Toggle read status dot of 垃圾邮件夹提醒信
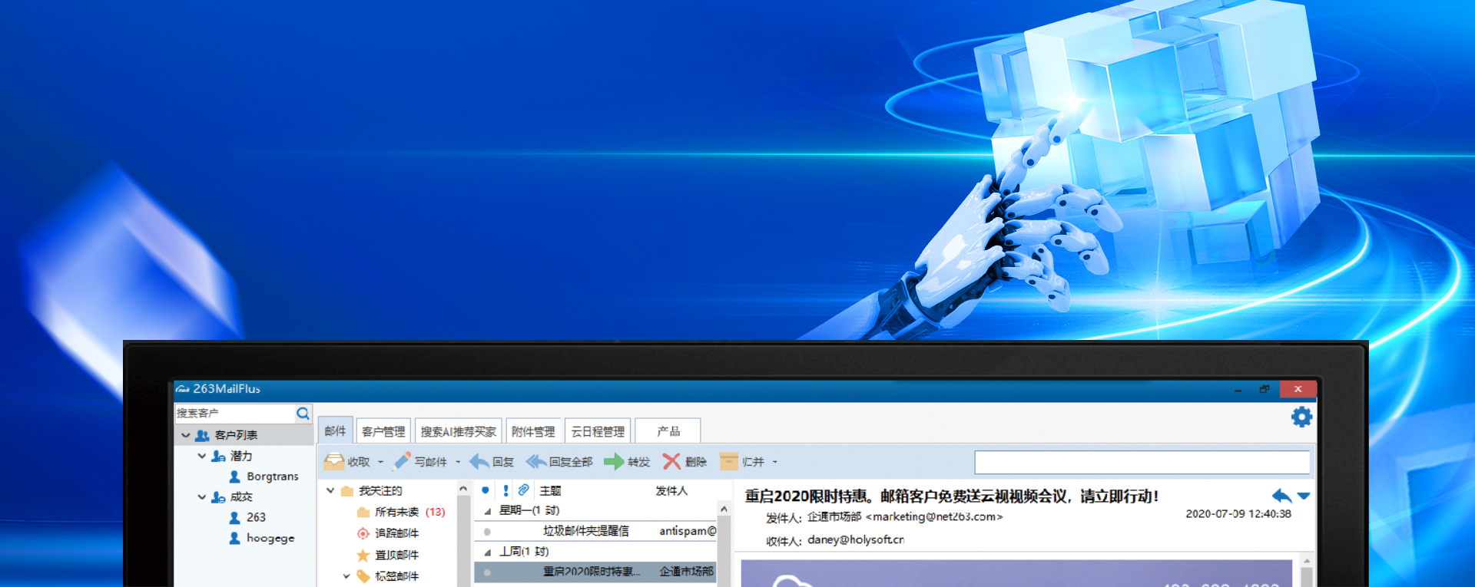This screenshot has width=1475, height=587. tap(487, 531)
